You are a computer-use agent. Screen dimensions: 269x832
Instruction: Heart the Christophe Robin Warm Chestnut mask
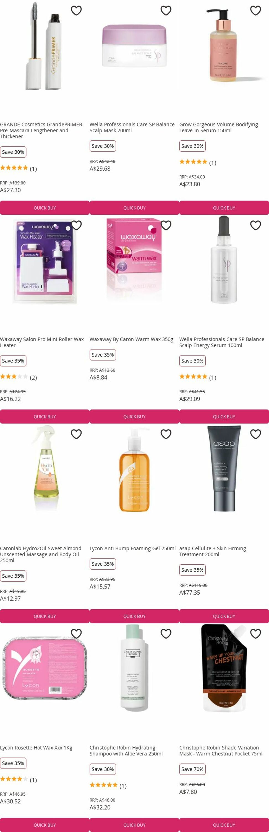point(255,633)
